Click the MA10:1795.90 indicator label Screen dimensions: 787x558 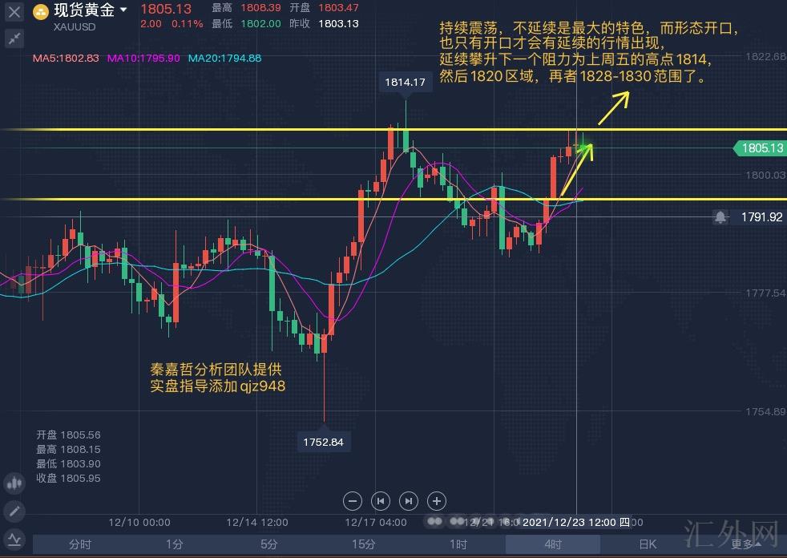tap(143, 59)
